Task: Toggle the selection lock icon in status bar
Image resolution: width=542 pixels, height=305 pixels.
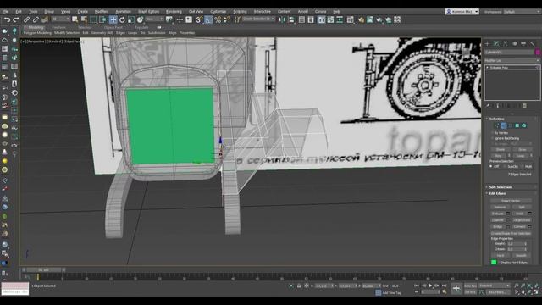Action: [299, 286]
